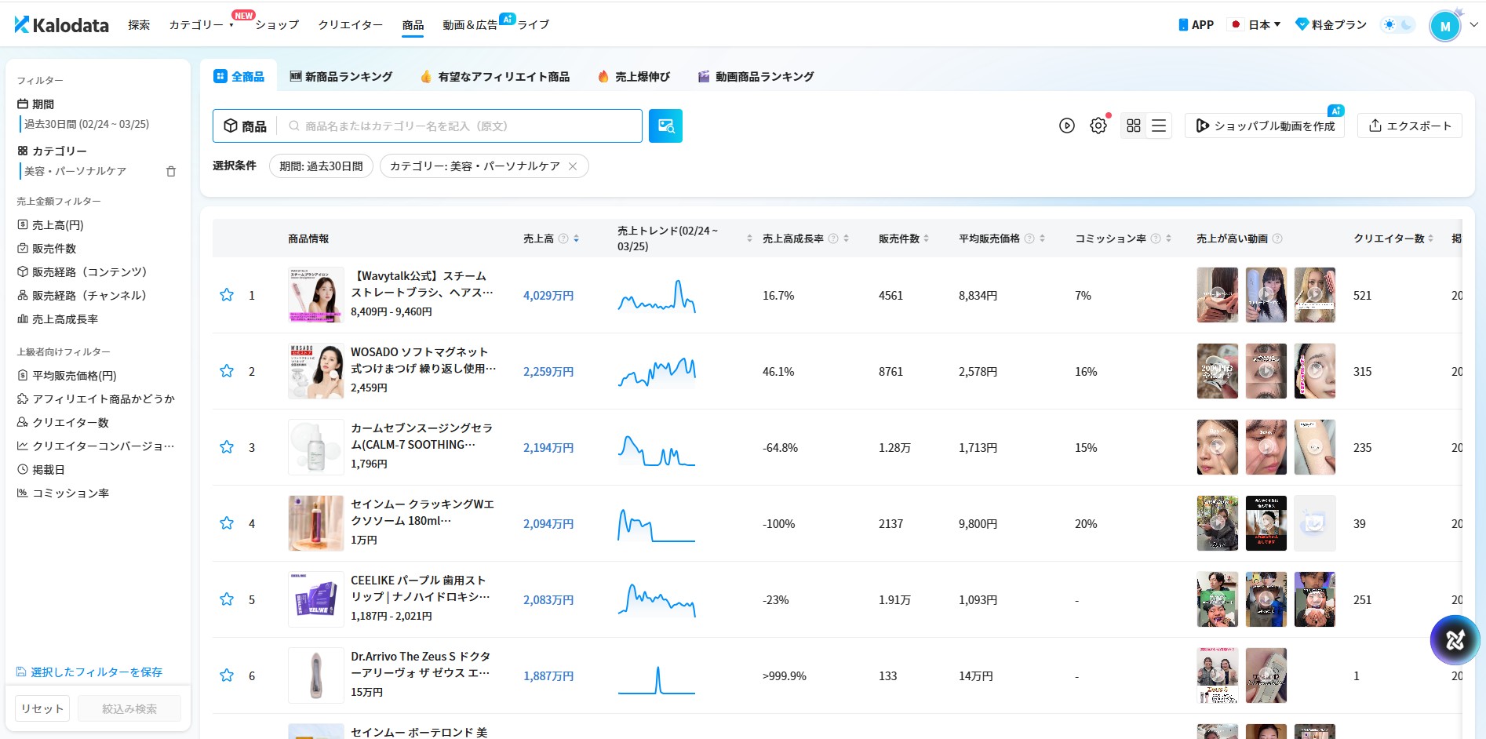The image size is (1486, 739).
Task: Click the エクスポート button
Action: (1410, 126)
